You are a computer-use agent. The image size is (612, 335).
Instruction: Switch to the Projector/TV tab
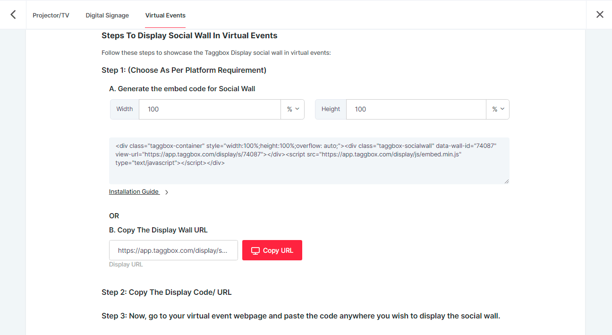51,15
